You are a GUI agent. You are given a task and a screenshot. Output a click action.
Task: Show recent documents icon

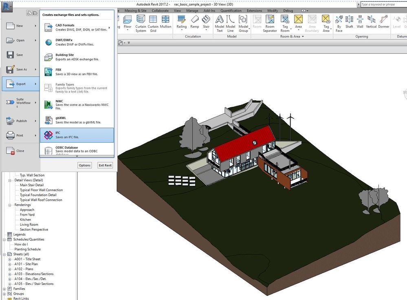(29, 13)
